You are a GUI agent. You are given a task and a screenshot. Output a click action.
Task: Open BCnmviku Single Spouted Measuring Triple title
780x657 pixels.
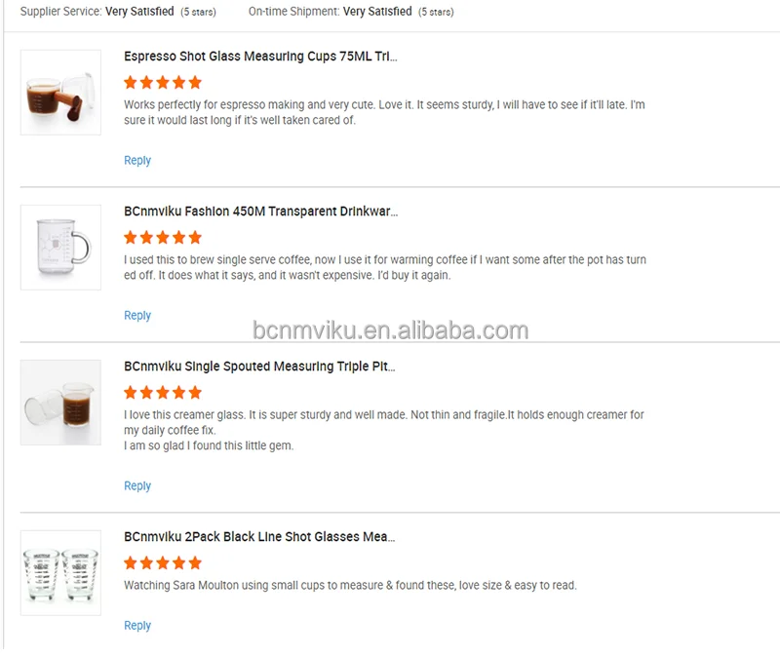click(x=259, y=367)
